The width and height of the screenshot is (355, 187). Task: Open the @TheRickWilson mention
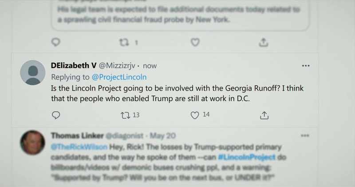[x=79, y=147]
